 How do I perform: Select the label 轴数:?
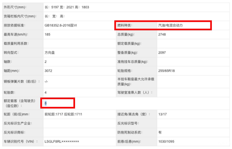8,62
